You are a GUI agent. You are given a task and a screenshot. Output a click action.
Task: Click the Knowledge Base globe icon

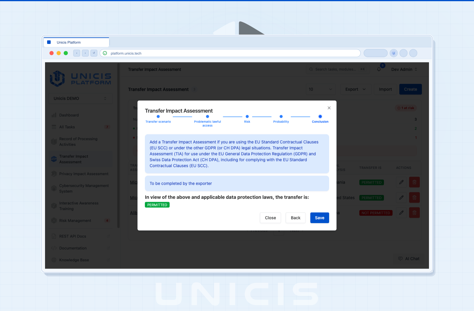click(x=54, y=260)
